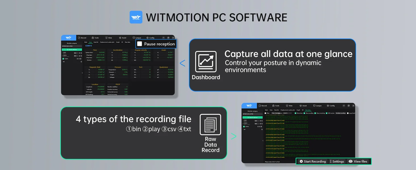The width and height of the screenshot is (416, 170).
Task: Open module category dropdown in raw data window
Action: coord(253,114)
